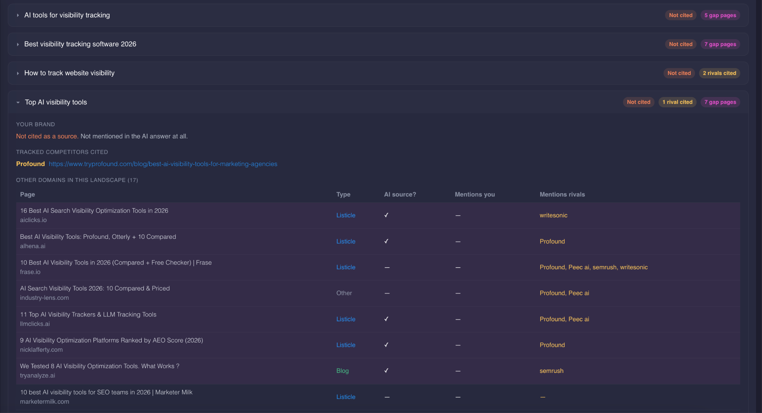Open '10 best AI visibility tools for SEO teams' page
Screen dimensions: 762x413
(x=106, y=392)
